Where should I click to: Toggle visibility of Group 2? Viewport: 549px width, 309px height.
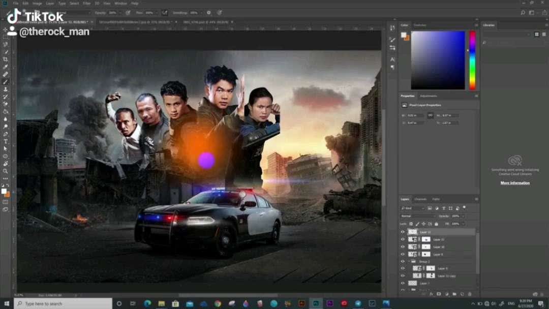coord(402,262)
